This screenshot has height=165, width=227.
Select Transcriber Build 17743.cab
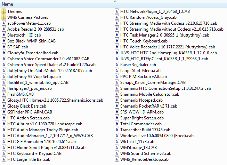coord(145,130)
